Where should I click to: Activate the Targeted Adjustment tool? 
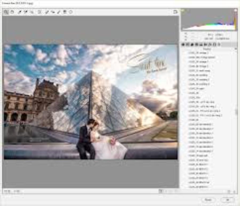[x=32, y=12]
